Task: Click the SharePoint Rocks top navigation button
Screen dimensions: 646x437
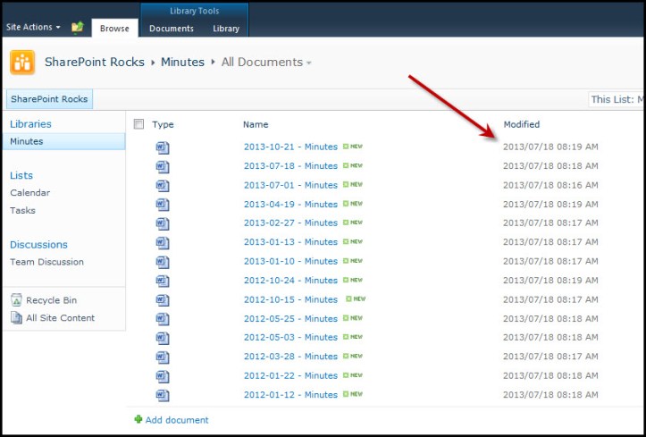Action: pos(49,99)
